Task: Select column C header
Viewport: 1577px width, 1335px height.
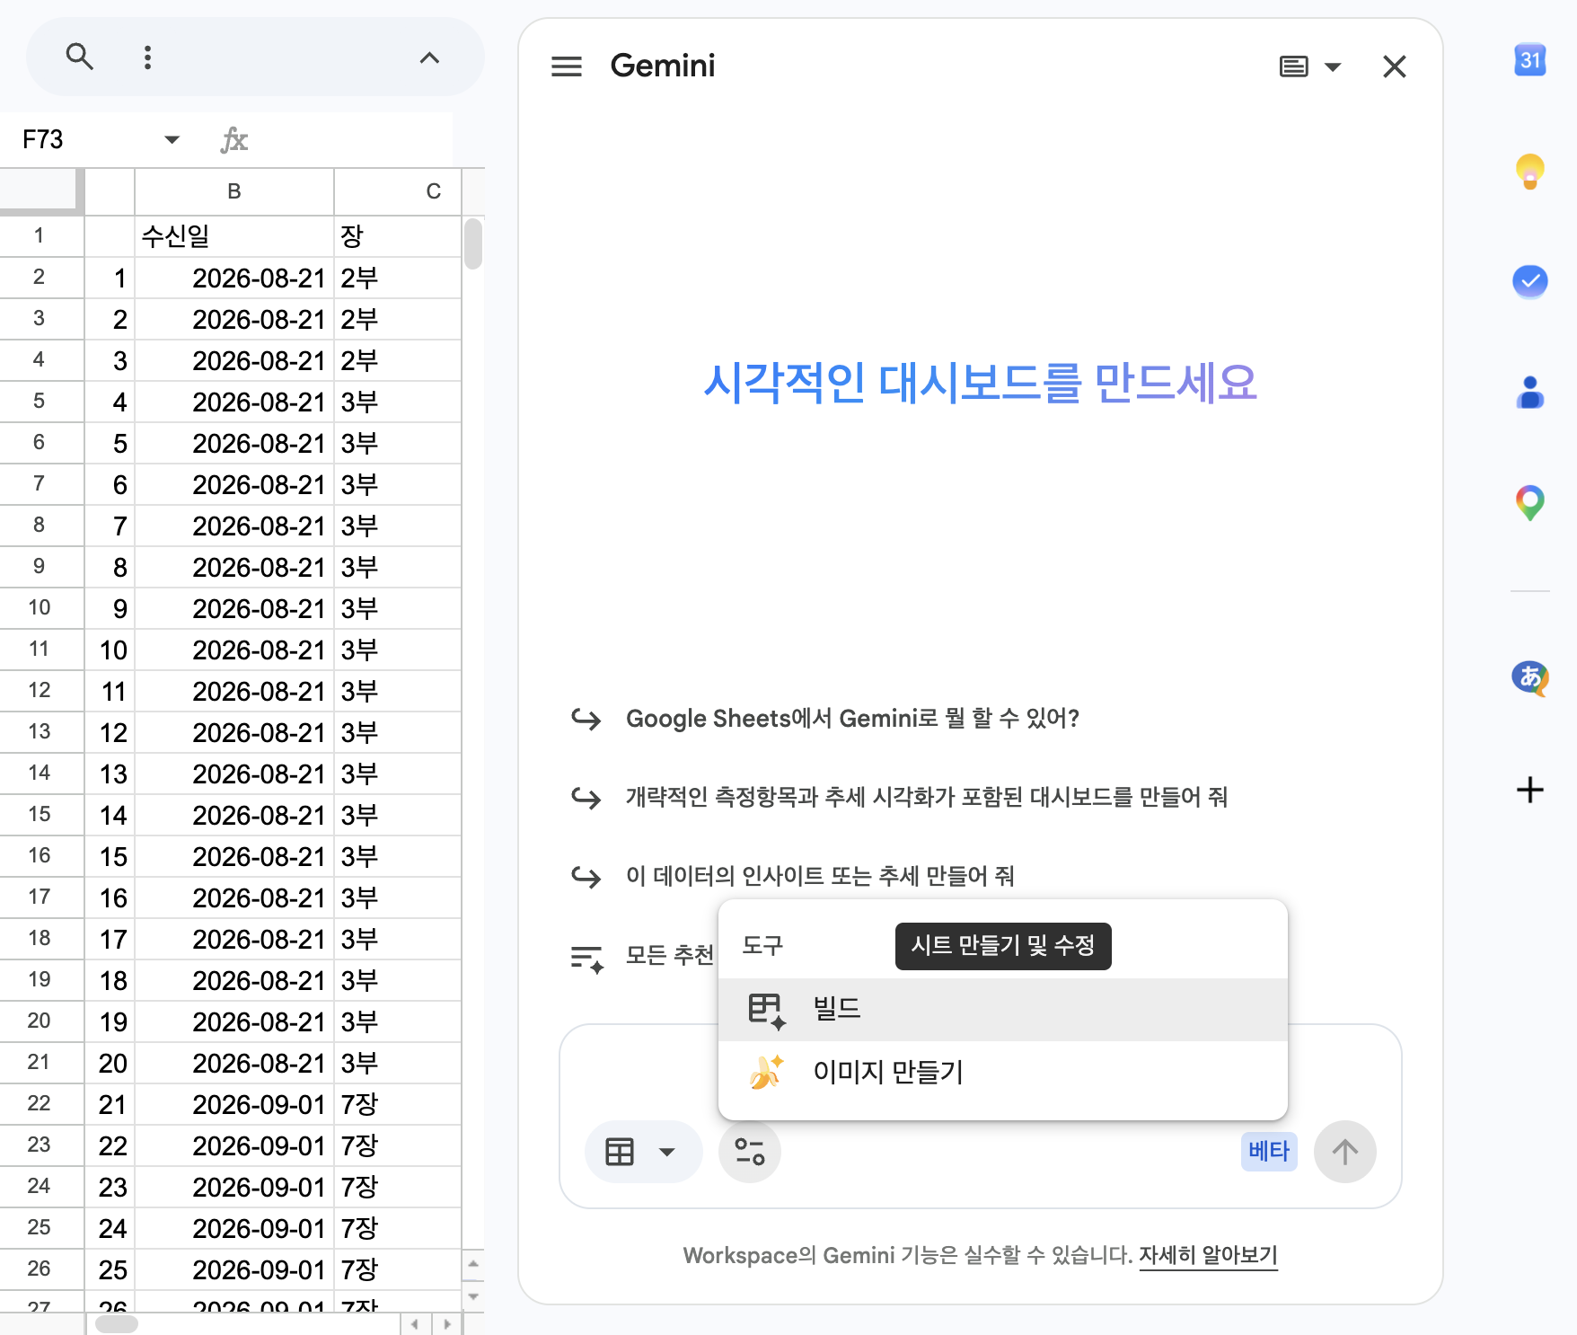Action: [x=398, y=191]
